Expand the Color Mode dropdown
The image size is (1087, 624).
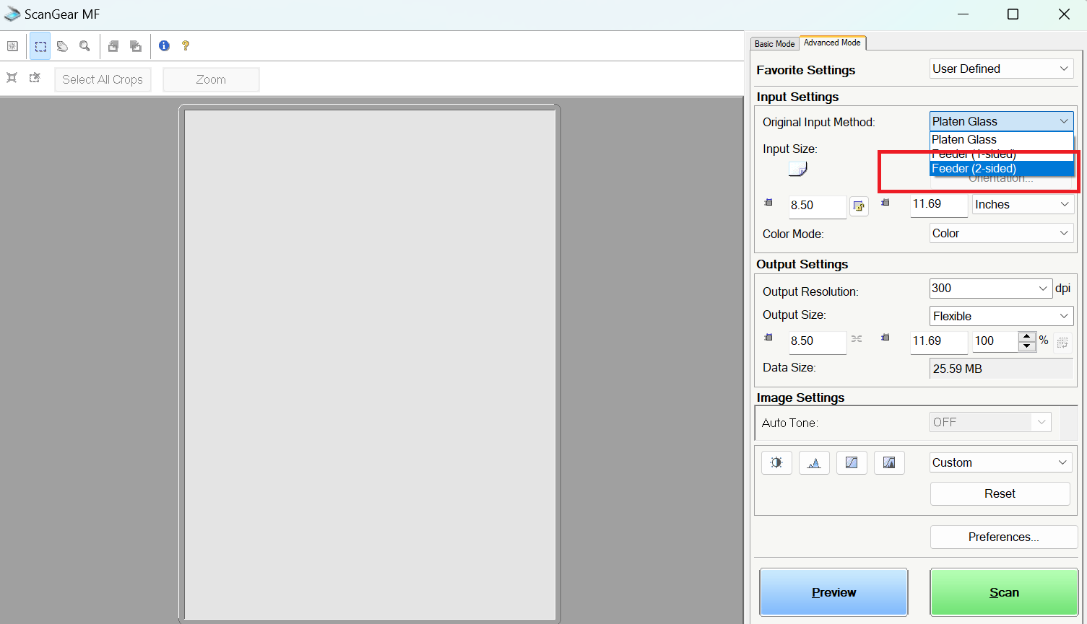1001,233
